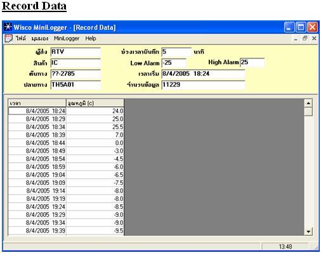The width and height of the screenshot is (321, 253).
Task: Click the status bar clock 13:48
Action: [x=285, y=247]
